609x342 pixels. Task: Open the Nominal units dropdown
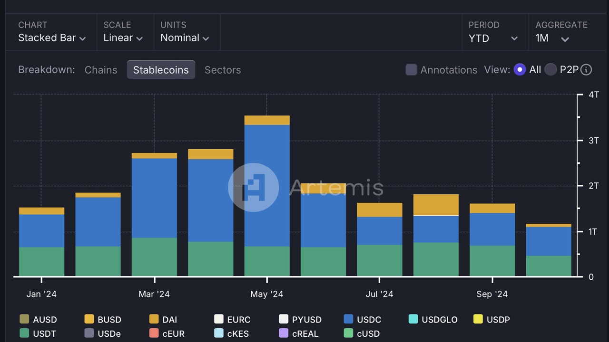pos(185,38)
